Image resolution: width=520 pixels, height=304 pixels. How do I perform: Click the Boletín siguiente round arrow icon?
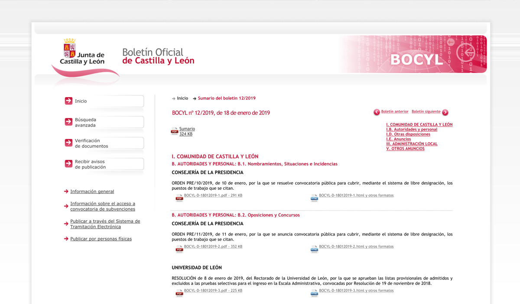pyautogui.click(x=445, y=112)
